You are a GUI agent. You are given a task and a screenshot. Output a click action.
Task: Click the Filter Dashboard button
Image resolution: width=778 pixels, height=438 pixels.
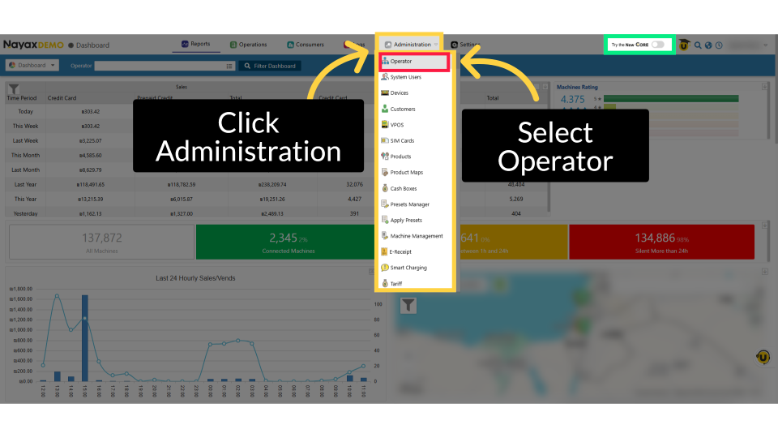click(x=270, y=66)
